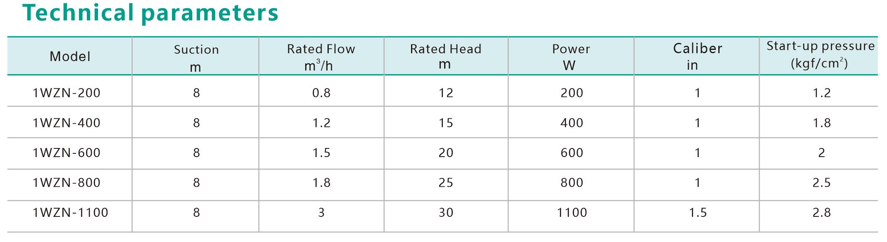Select the 1.5 caliber value
Screen dimensions: 887x242
coord(698,213)
